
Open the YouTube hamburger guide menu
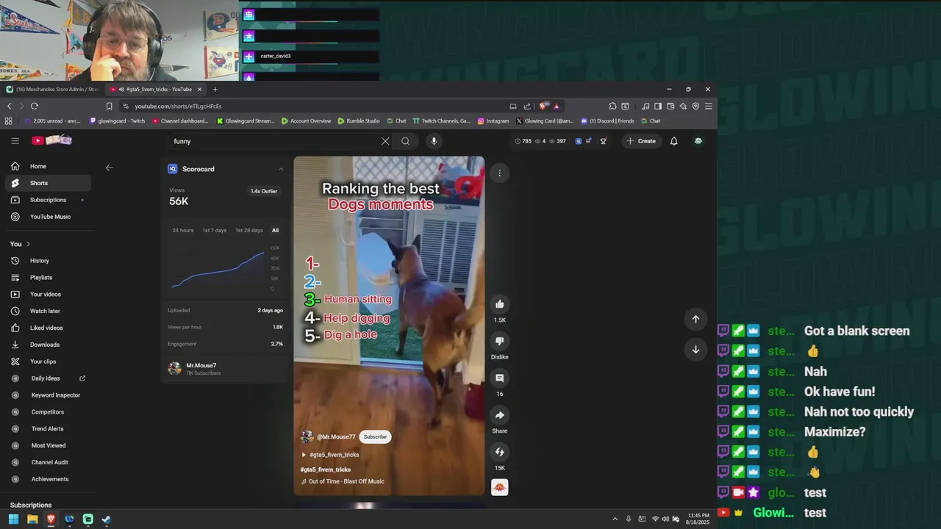pyautogui.click(x=15, y=141)
